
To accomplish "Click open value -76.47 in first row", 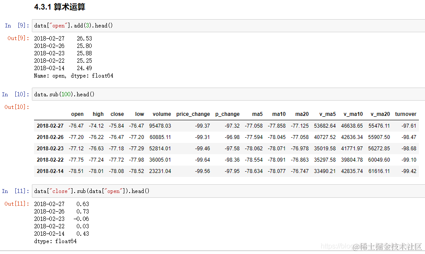I will click(x=76, y=126).
